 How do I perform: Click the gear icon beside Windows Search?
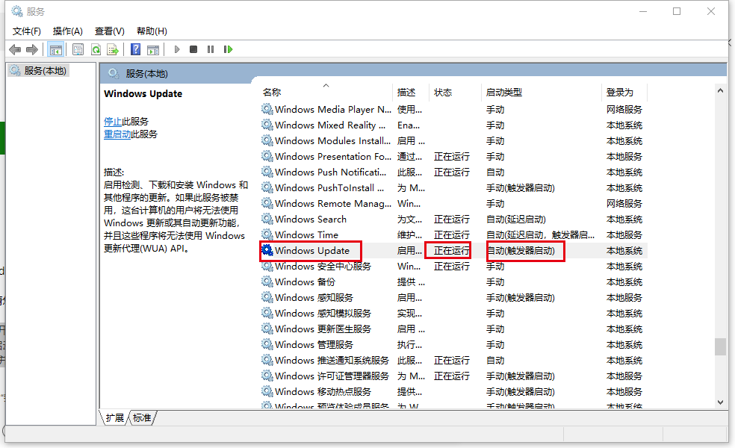point(267,220)
